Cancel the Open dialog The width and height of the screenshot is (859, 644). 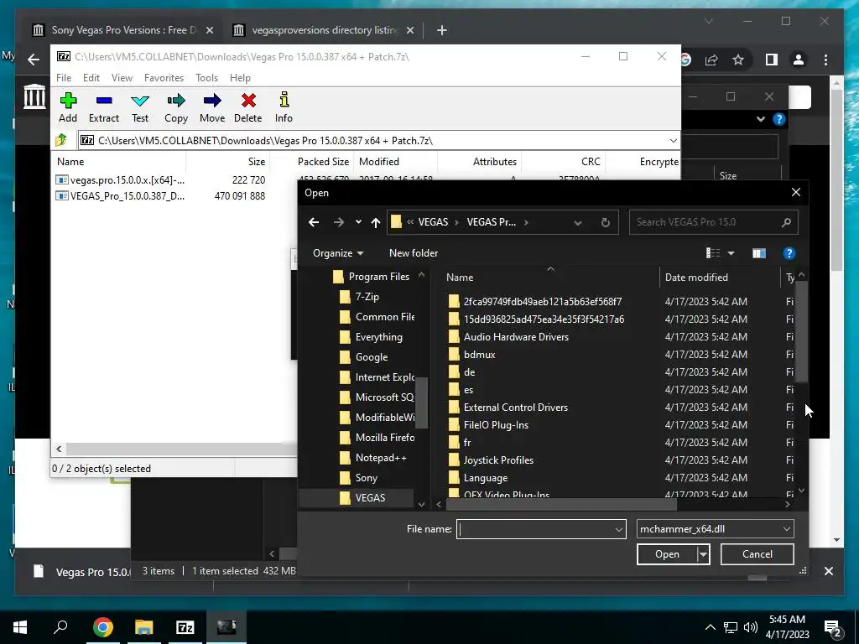(757, 554)
